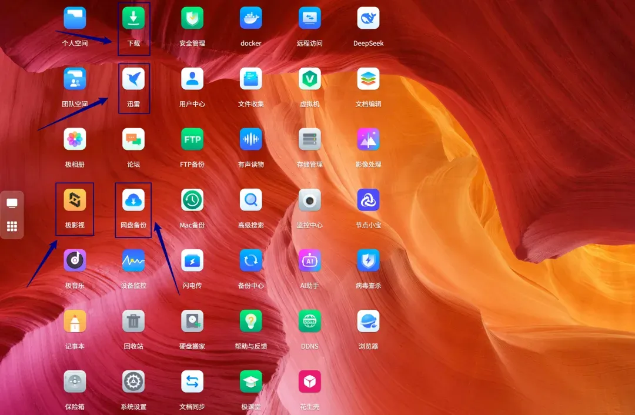The width and height of the screenshot is (635, 415).
Task: Run 病毒查杀 virus scan app
Action: point(368,260)
